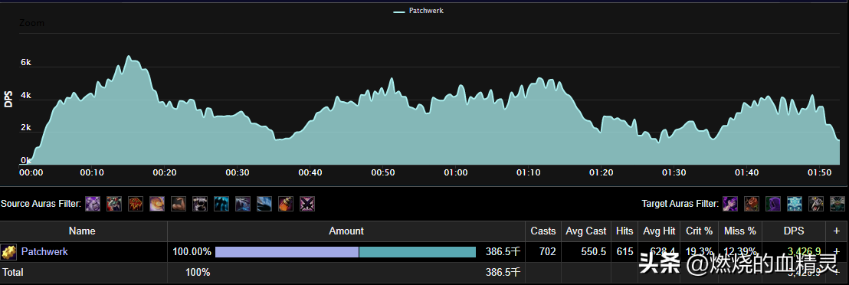
Task: Open the Patchwerk link in Name column
Action: 44,252
